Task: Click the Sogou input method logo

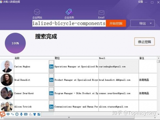Action: (3, 114)
